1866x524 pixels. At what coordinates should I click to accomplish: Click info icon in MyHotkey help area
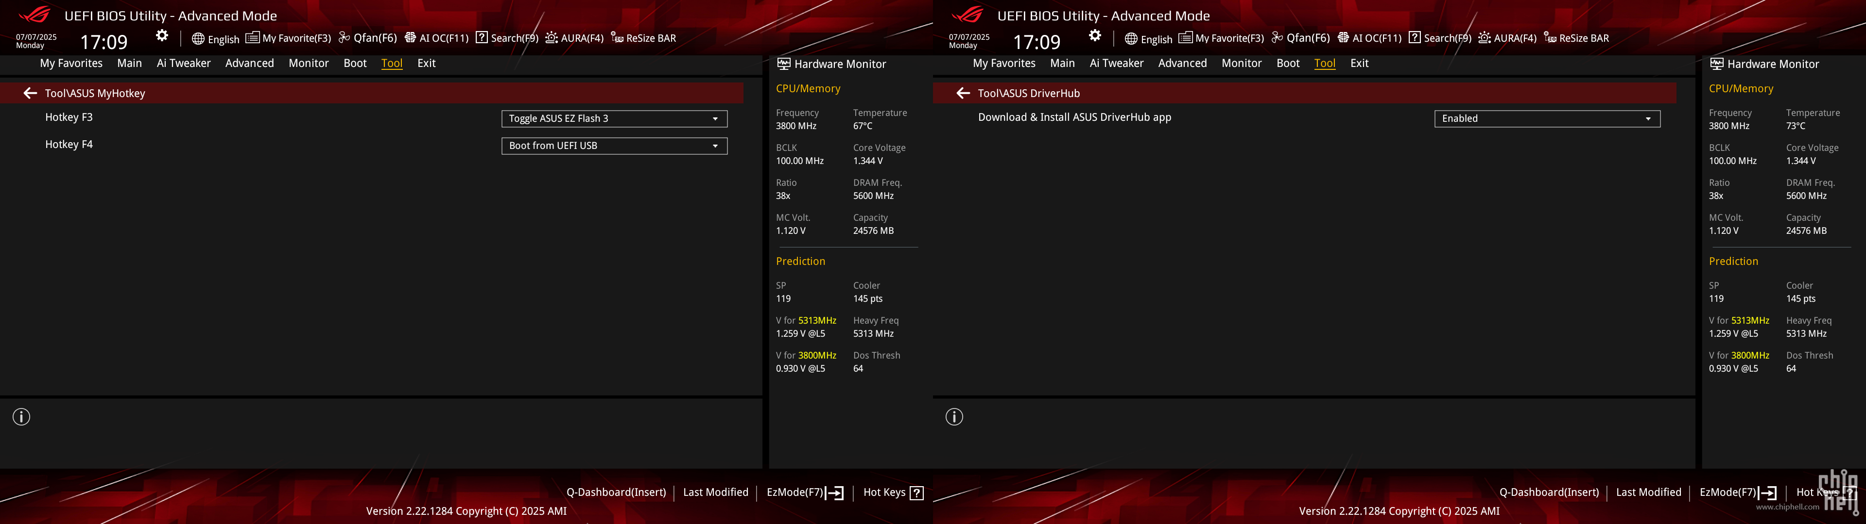pos(22,417)
